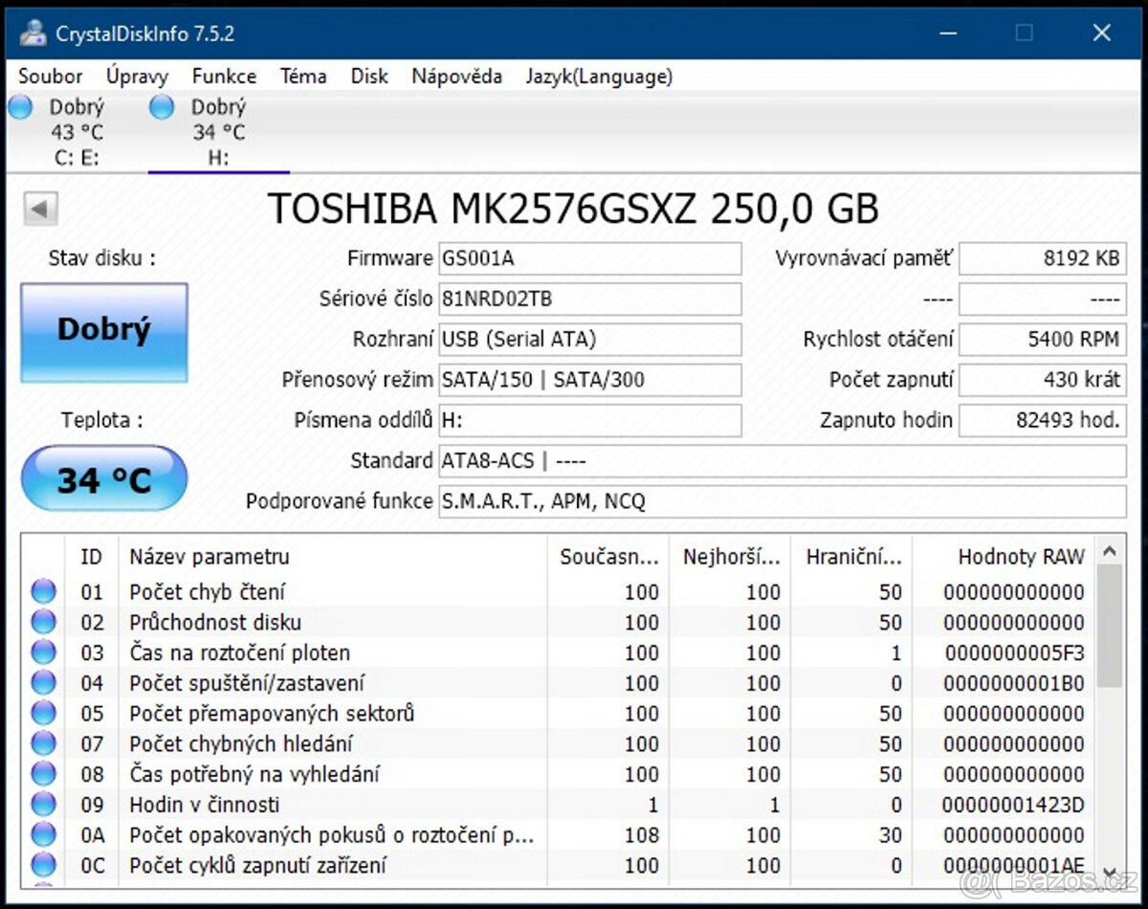
Task: Click the Dobrý disk health status button
Action: point(103,332)
